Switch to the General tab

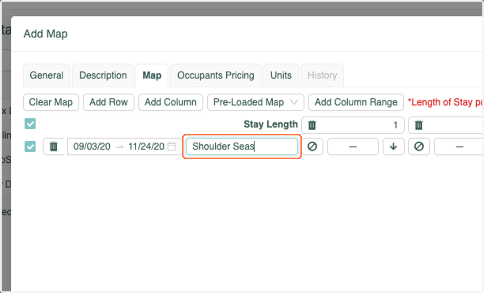point(47,75)
